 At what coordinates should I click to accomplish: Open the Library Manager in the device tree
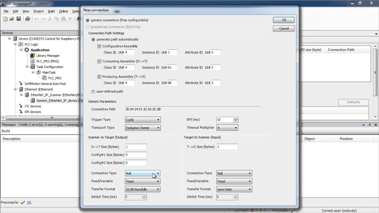click(48, 56)
